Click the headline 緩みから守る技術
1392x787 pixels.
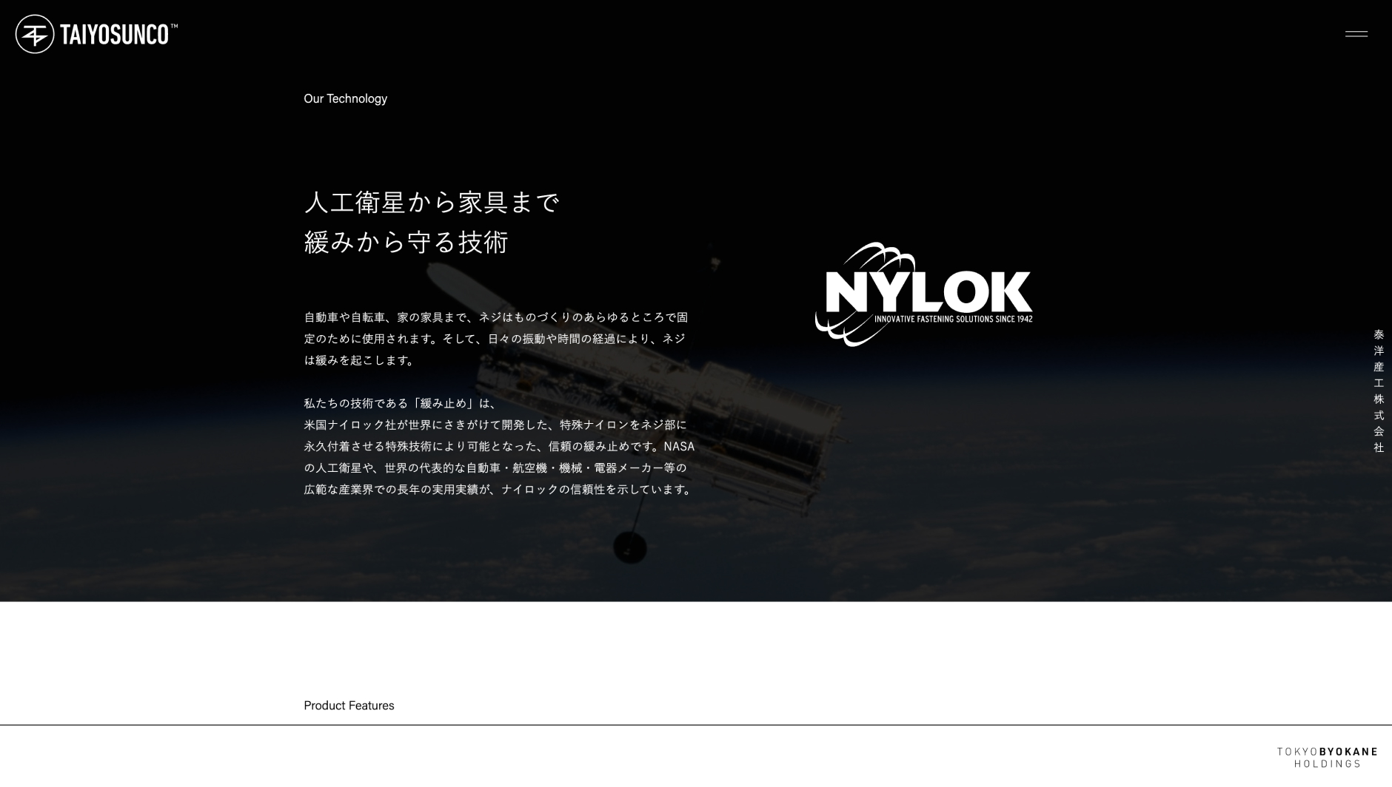point(406,242)
